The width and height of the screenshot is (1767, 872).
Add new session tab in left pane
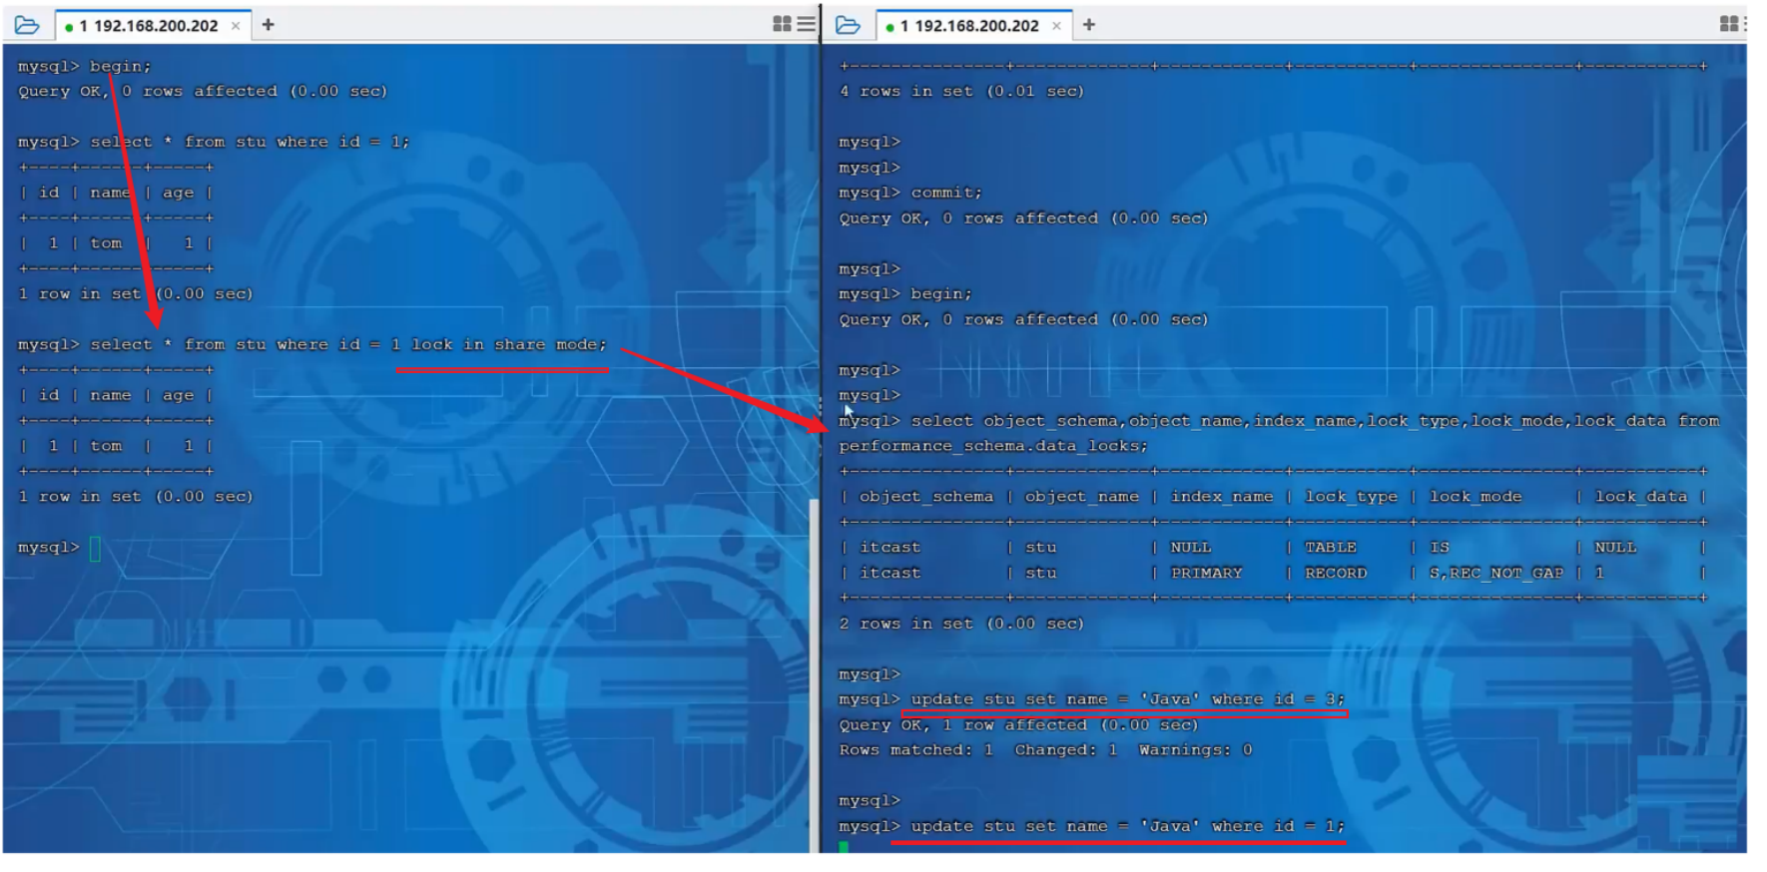tap(268, 25)
